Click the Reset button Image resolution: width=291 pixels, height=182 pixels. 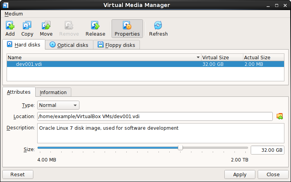(18, 174)
